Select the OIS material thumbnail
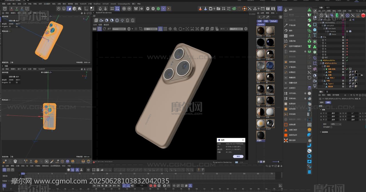Viewport: 366px width, 192px height. click(x=270, y=42)
